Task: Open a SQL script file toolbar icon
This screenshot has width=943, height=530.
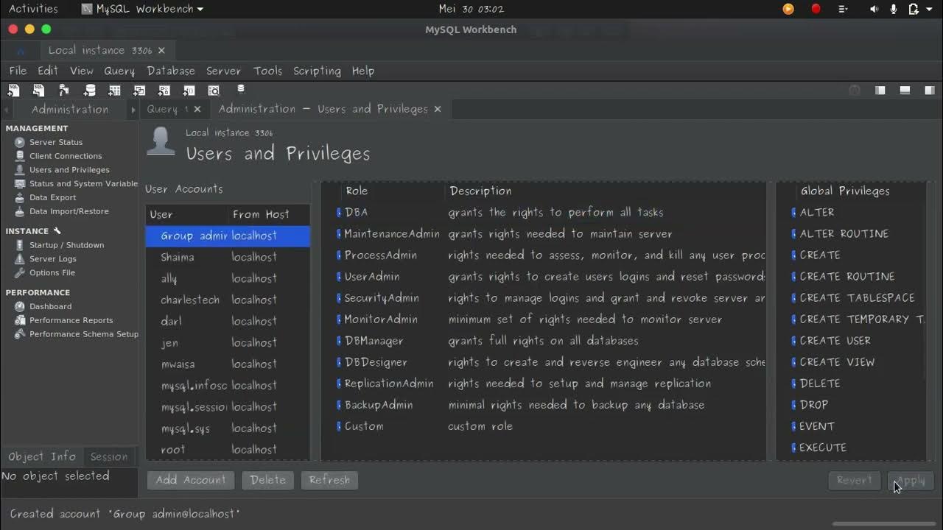Action: (38, 91)
